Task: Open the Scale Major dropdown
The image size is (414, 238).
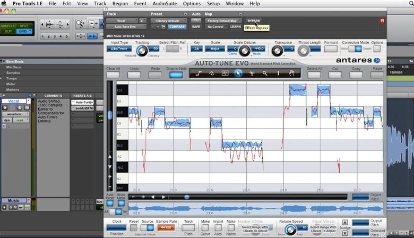Action: (x=215, y=49)
